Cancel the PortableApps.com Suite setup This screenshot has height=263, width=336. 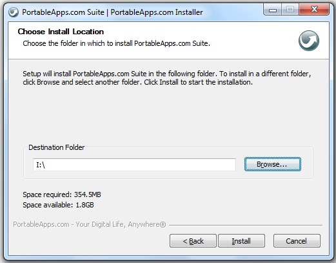click(297, 241)
